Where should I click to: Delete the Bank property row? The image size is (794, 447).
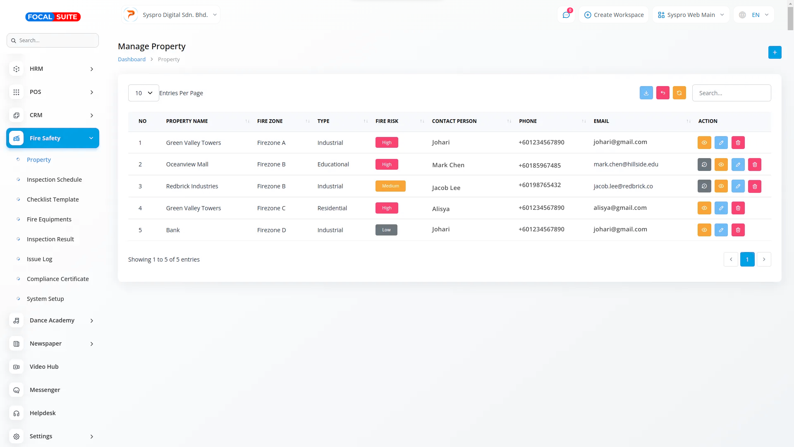pyautogui.click(x=738, y=230)
